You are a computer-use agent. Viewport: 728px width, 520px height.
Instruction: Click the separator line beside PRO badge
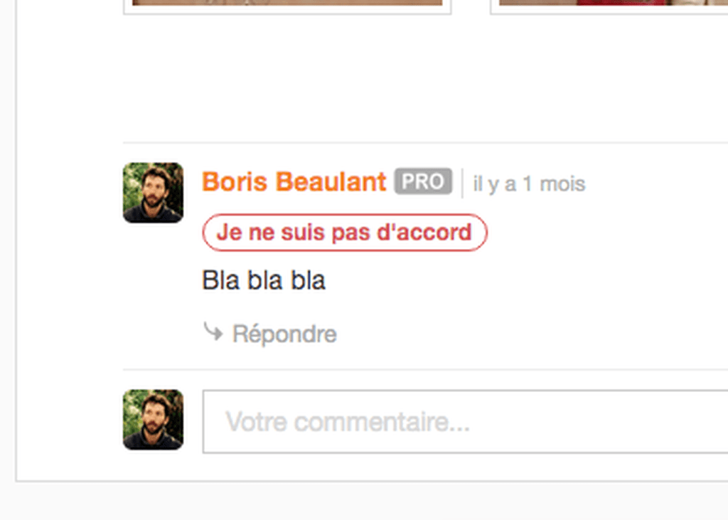point(462,183)
